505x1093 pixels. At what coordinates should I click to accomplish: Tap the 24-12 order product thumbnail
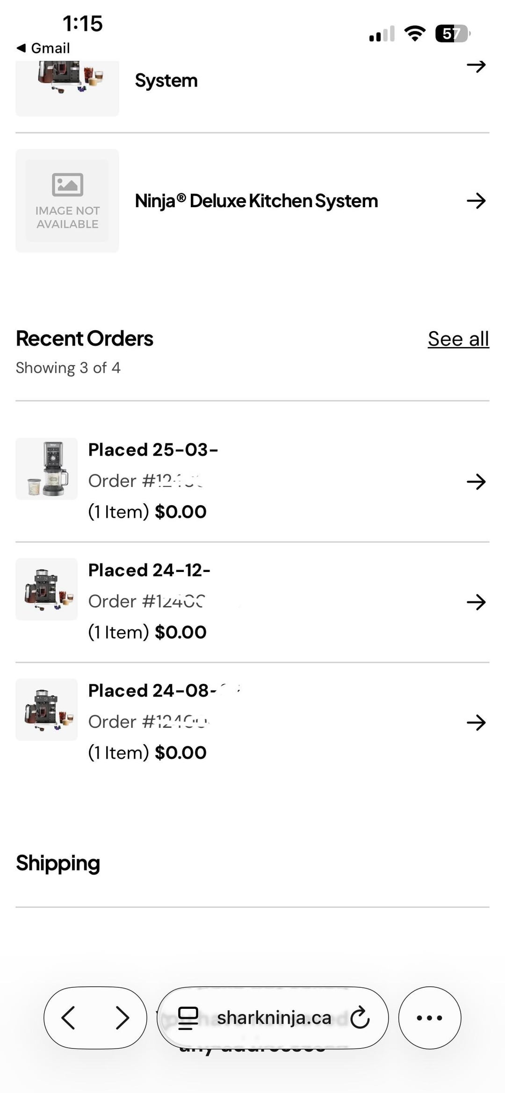(x=47, y=589)
